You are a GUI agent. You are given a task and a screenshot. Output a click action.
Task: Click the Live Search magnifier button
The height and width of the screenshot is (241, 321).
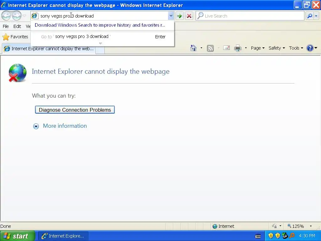310,16
